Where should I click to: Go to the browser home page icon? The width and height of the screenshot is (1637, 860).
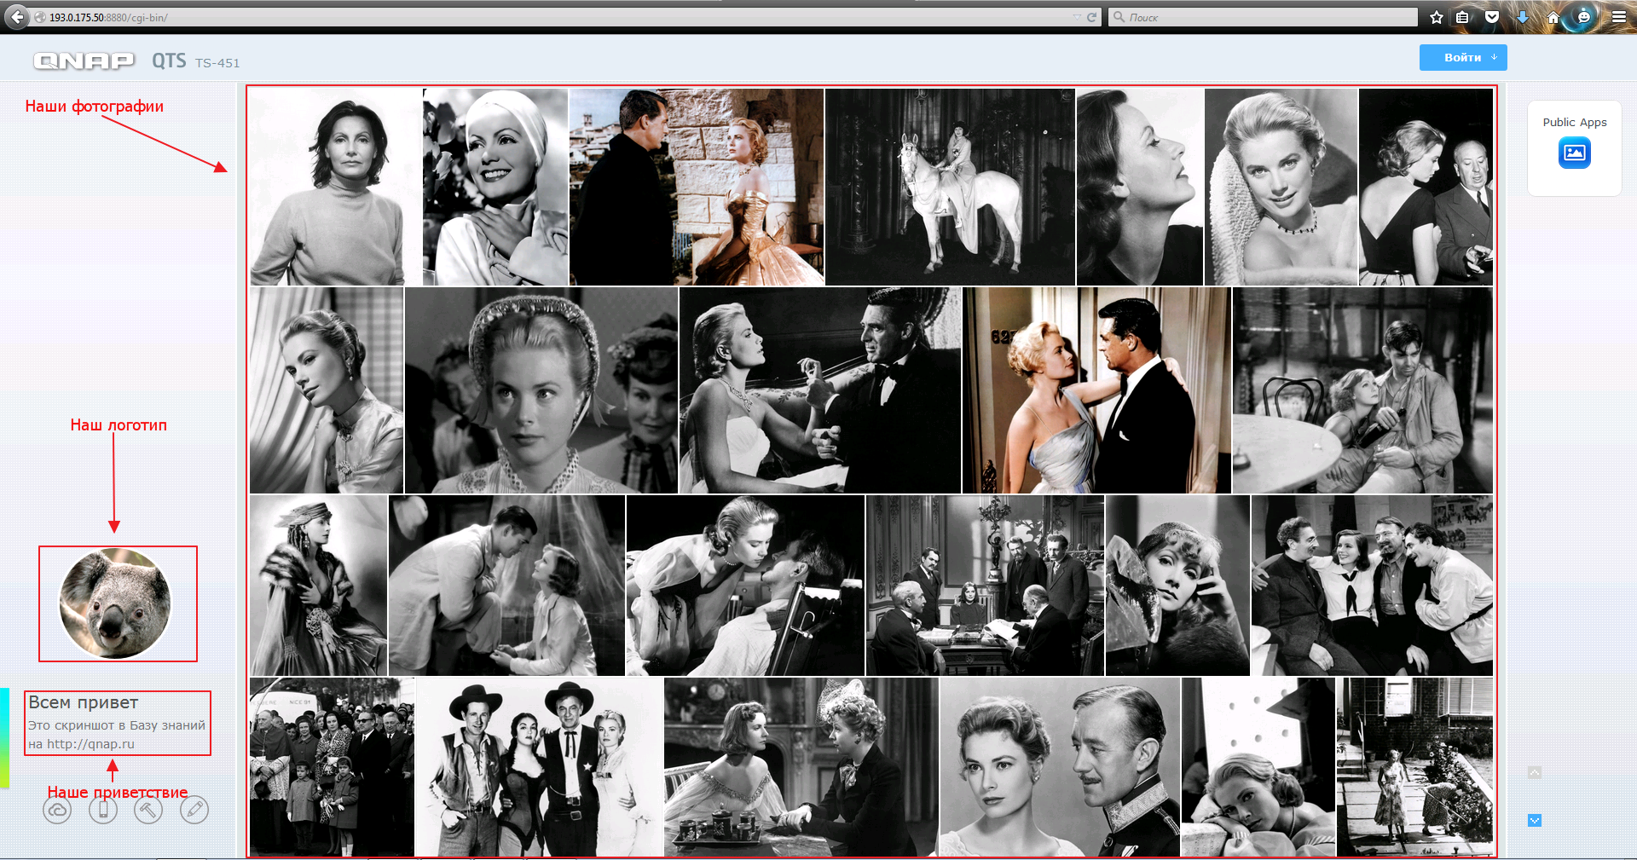click(1553, 17)
